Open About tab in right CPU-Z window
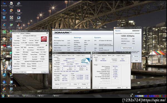The image size is (167, 103). (x=123, y=56)
